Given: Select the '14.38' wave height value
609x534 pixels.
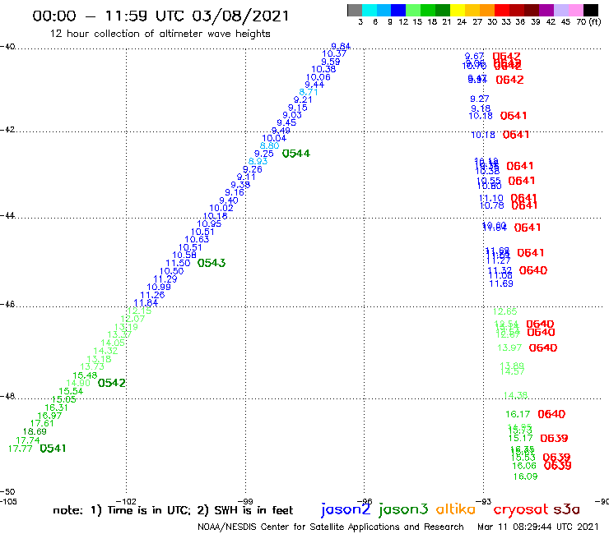Looking at the screenshot, I should [515, 395].
